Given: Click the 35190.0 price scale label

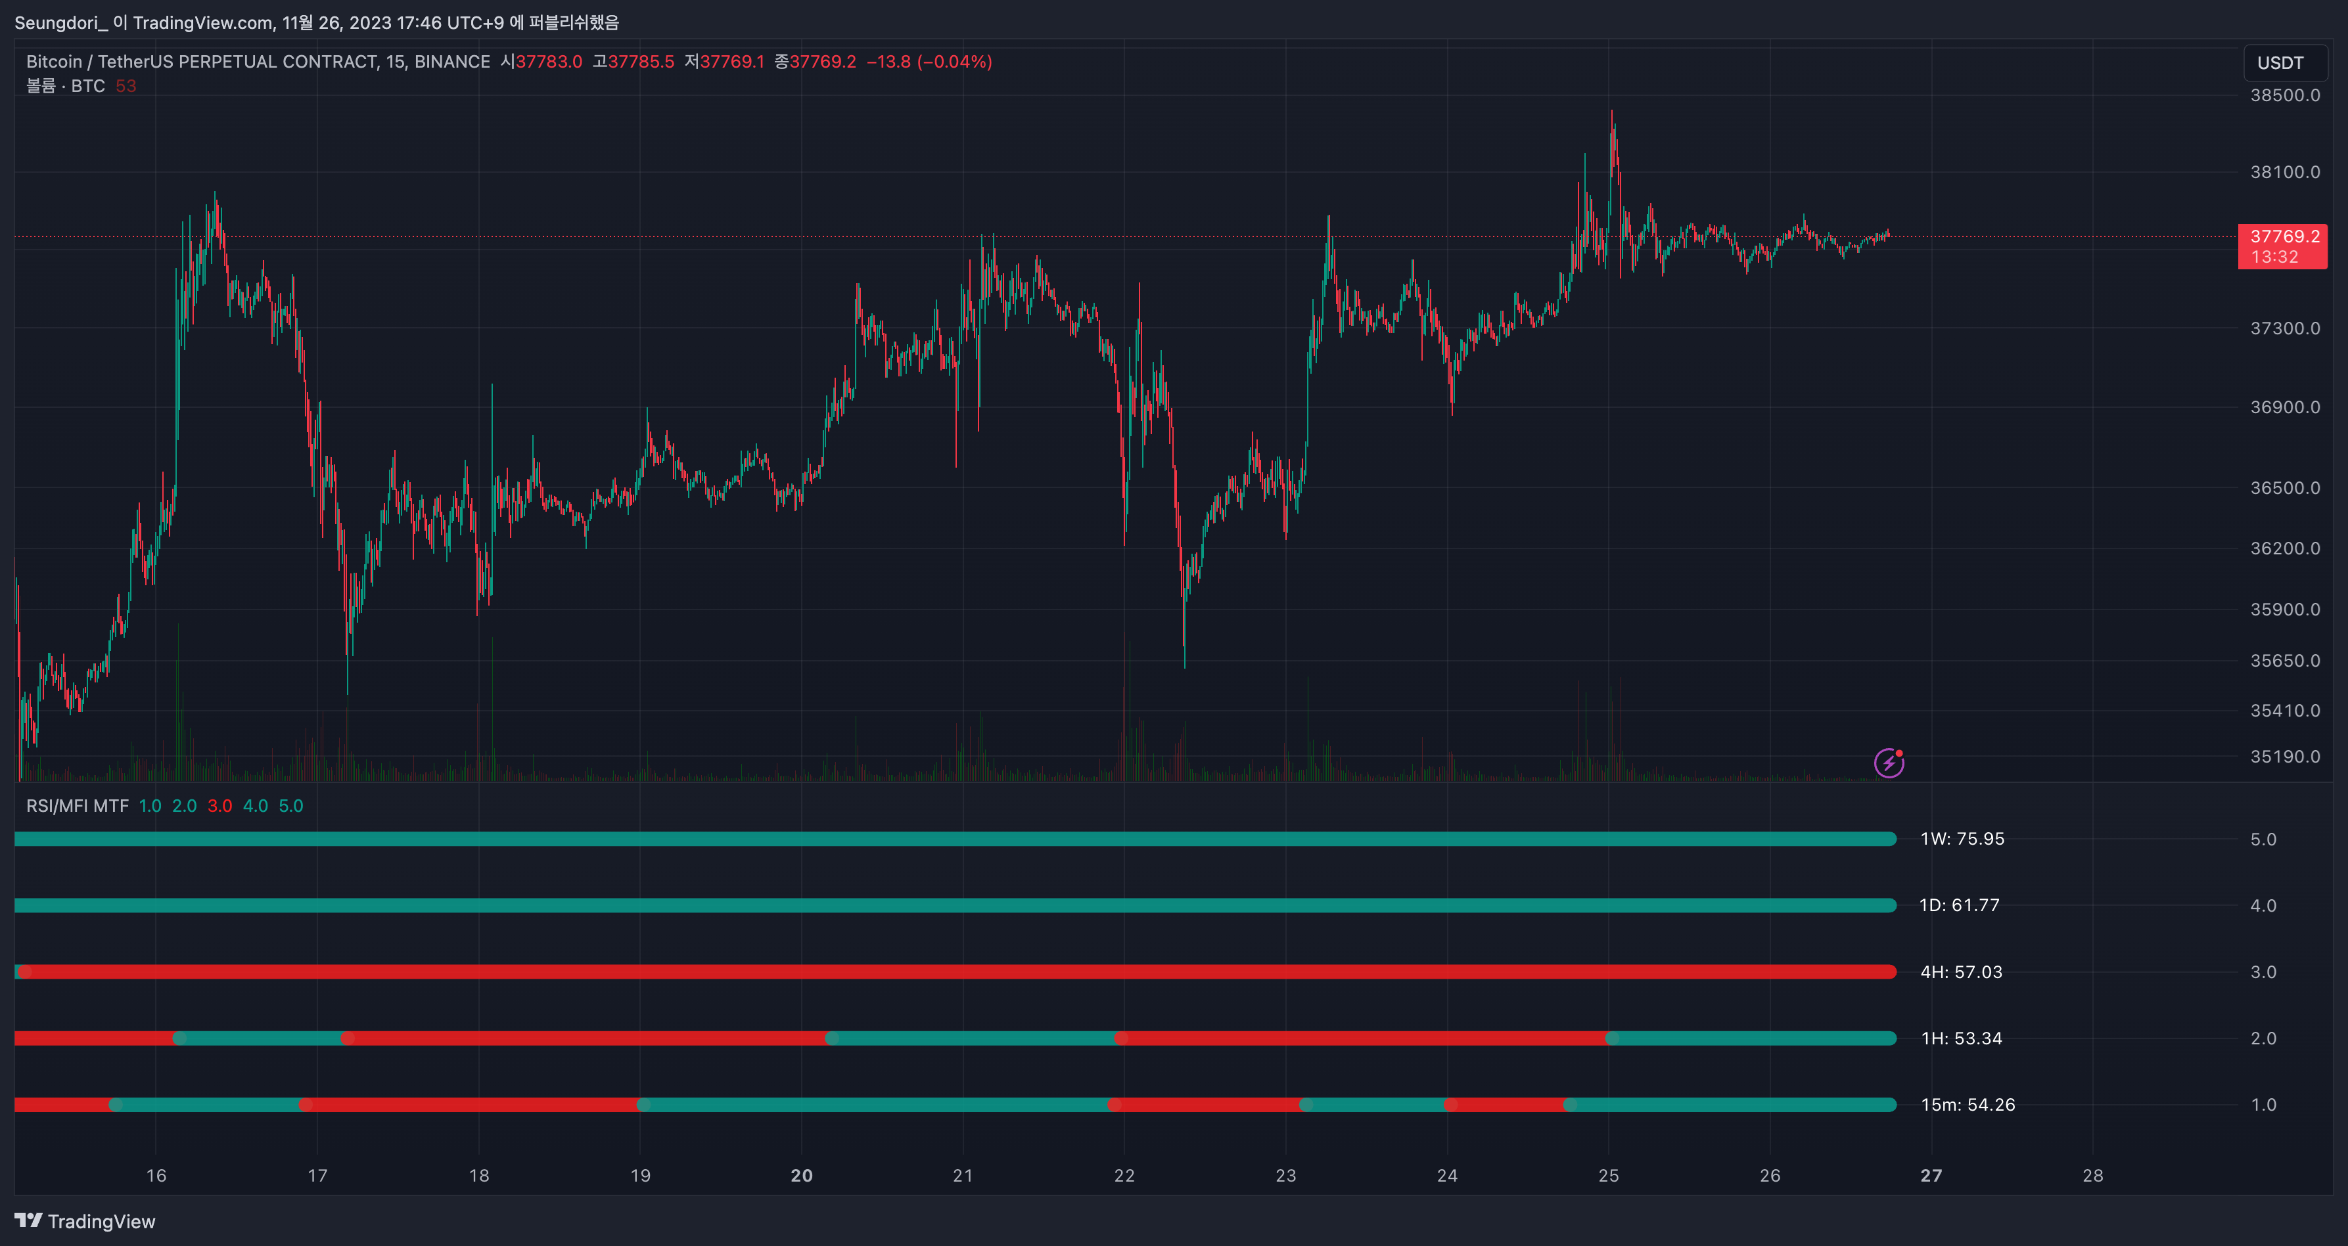Looking at the screenshot, I should point(2285,756).
